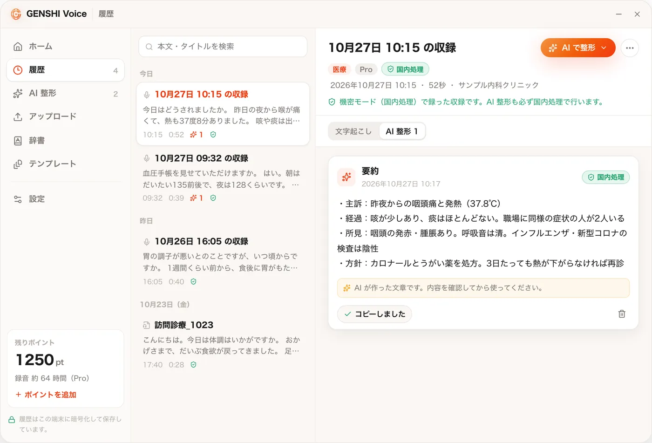Click the サンプル内科クリニック text
This screenshot has width=652, height=443.
click(498, 85)
